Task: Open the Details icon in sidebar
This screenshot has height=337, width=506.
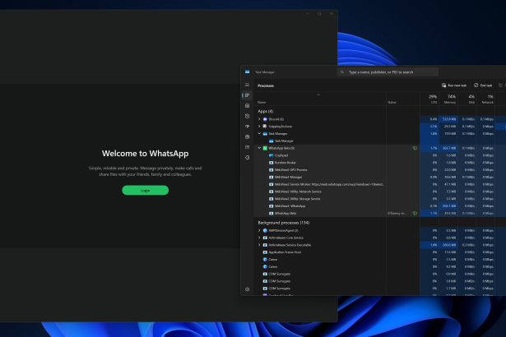Action: pos(247,147)
